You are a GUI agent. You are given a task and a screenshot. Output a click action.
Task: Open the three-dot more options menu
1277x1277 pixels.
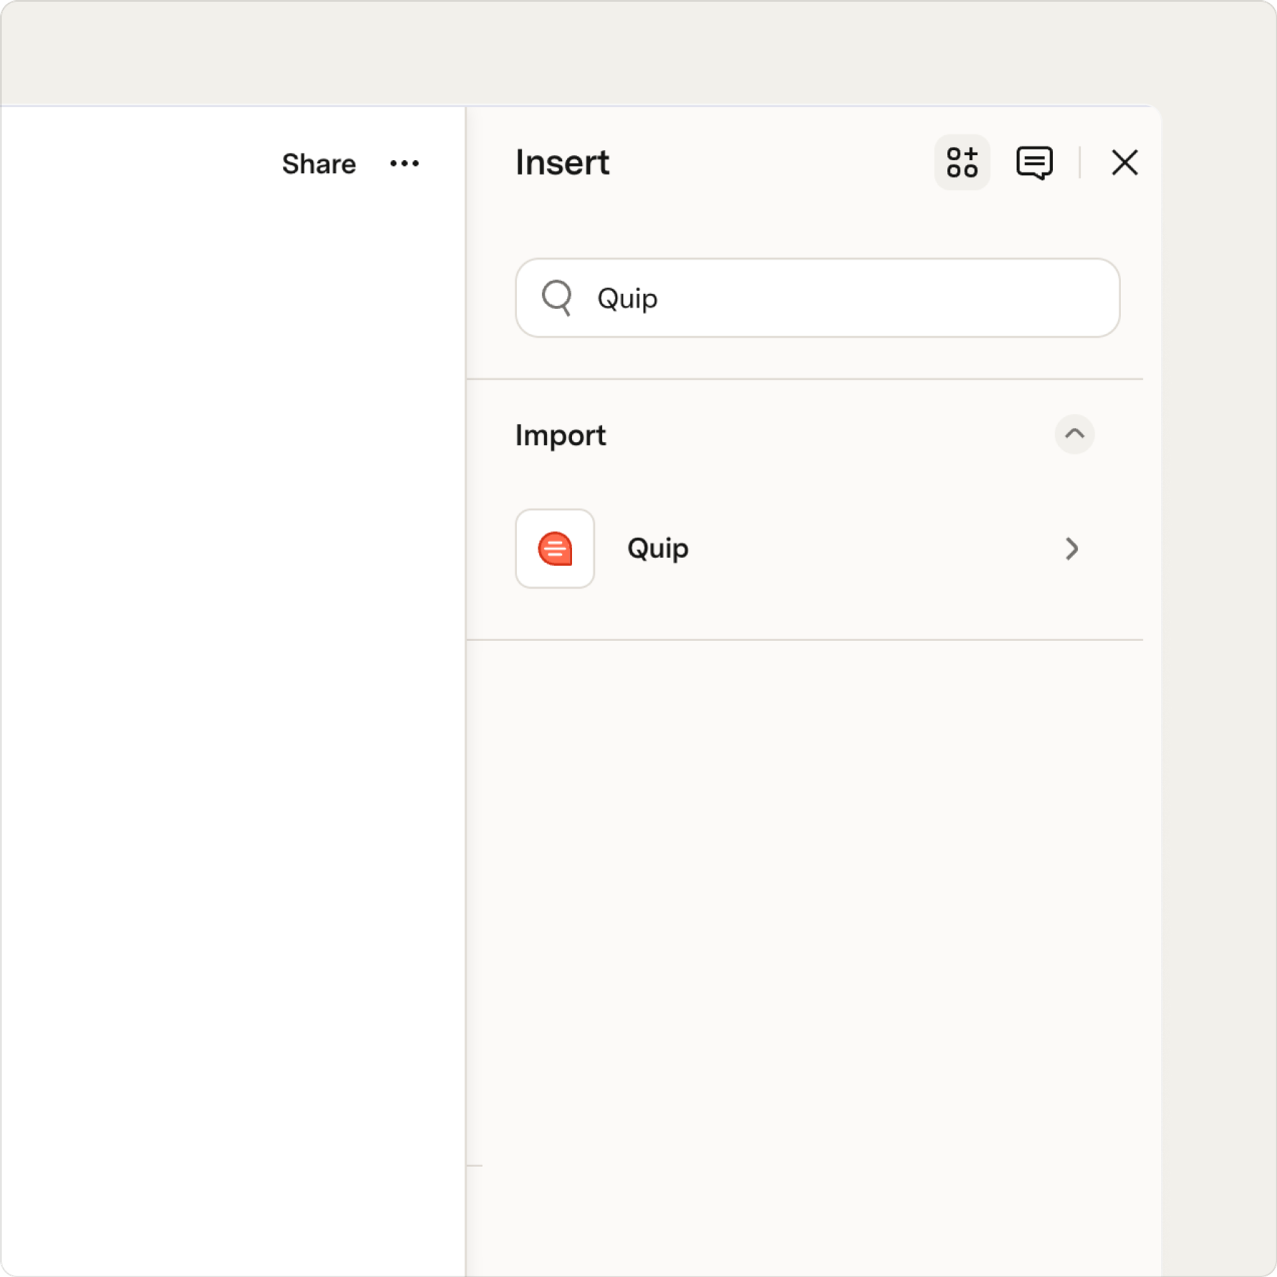(405, 163)
